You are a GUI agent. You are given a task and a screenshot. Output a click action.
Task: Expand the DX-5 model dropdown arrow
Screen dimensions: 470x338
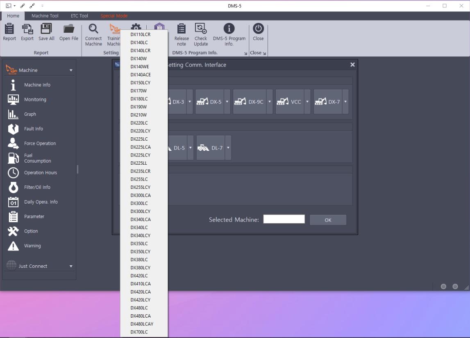tap(227, 102)
